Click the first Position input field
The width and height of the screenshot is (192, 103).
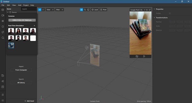click(173, 22)
